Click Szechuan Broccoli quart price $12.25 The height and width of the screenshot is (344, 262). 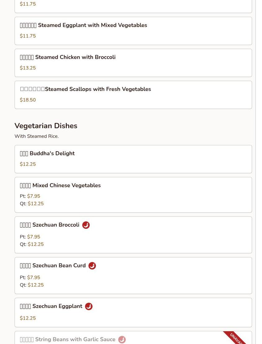pos(36,244)
